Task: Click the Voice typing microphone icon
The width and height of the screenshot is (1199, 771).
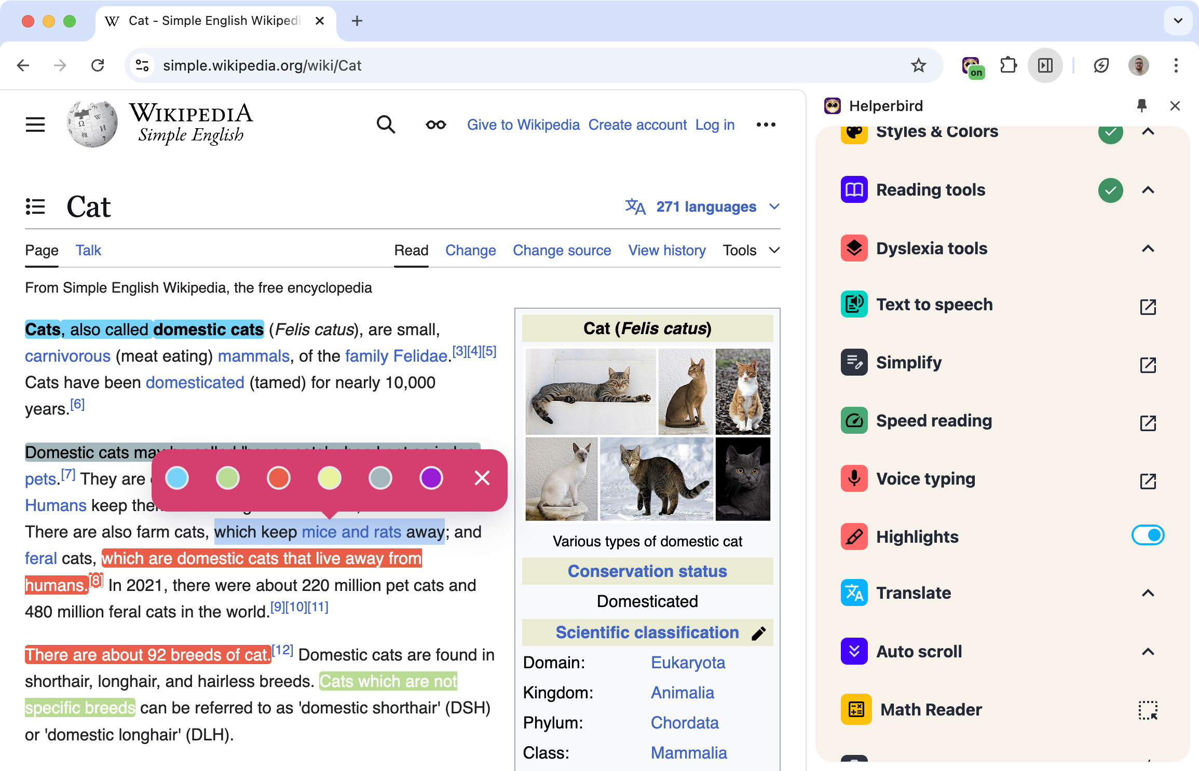Action: click(x=854, y=478)
